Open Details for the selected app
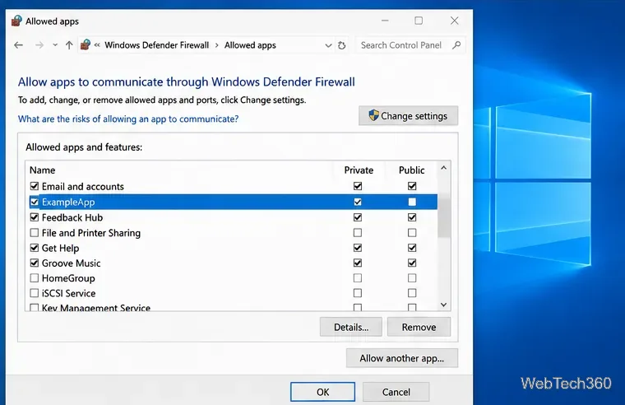This screenshot has width=625, height=405. 351,327
